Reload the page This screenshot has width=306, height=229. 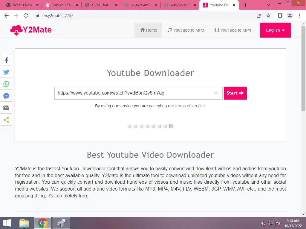click(x=26, y=16)
